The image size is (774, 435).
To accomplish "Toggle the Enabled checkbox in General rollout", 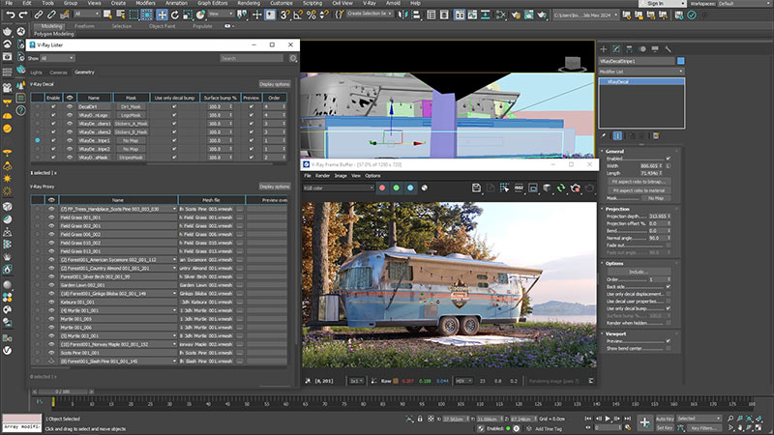I will [668, 159].
